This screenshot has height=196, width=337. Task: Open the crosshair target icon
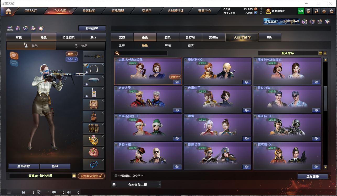(x=312, y=22)
